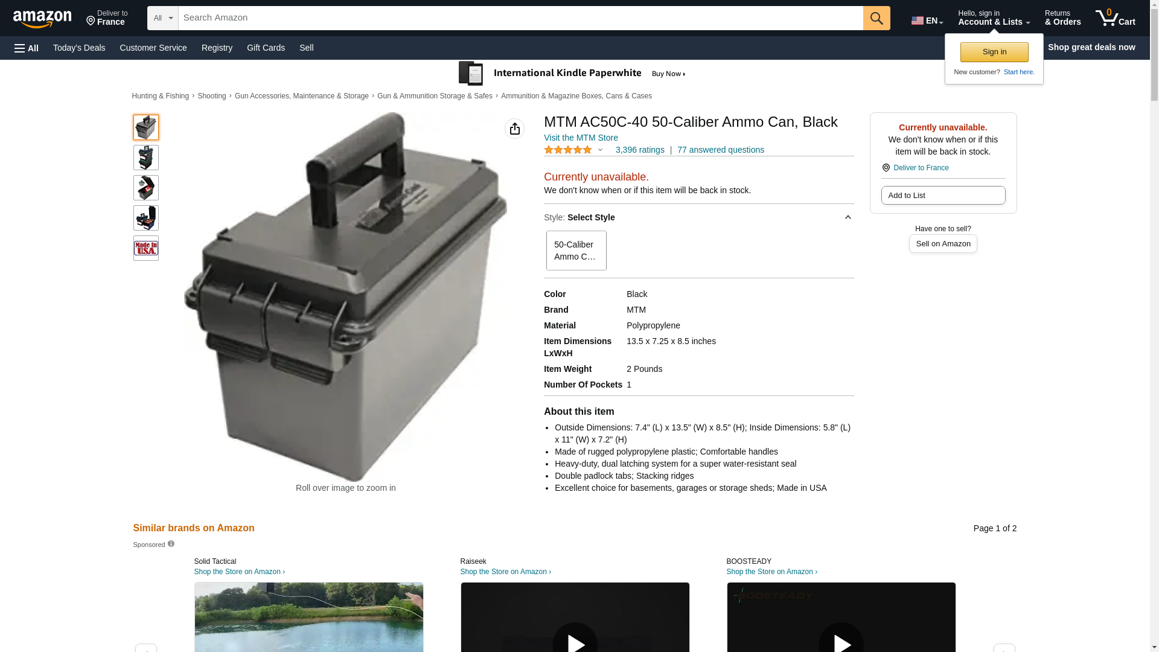Click the Amazon logo

coord(42,19)
